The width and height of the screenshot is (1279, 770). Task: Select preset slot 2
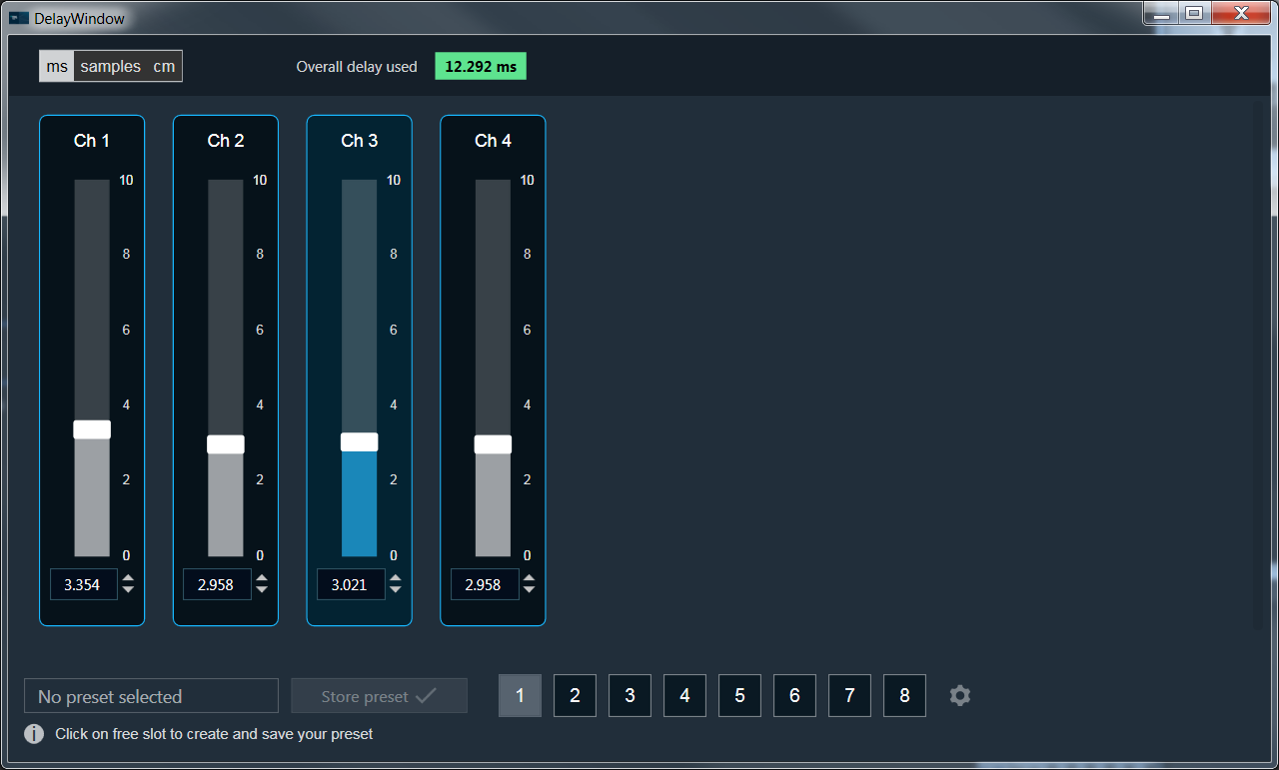[575, 695]
